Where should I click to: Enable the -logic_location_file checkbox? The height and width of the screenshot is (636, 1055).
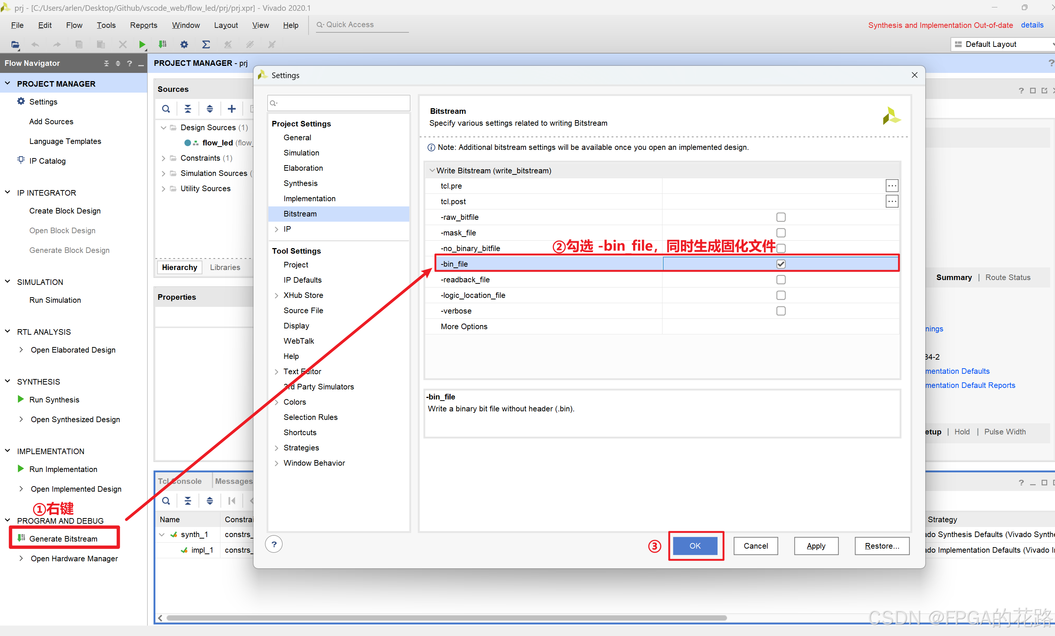pyautogui.click(x=781, y=295)
